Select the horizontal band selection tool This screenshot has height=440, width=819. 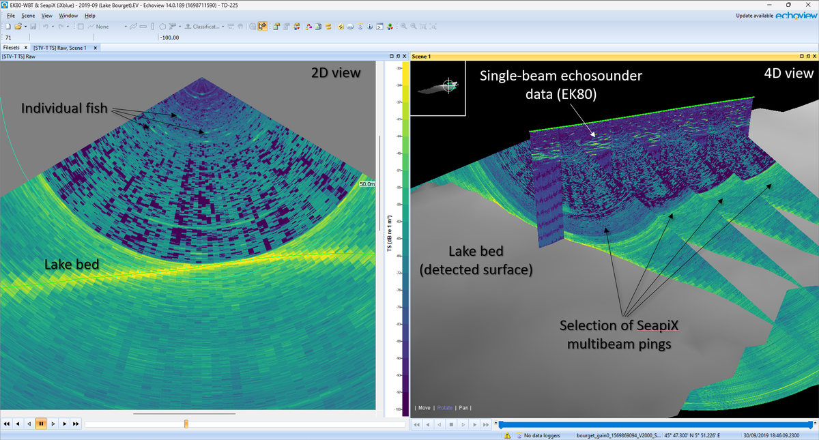[x=143, y=26]
